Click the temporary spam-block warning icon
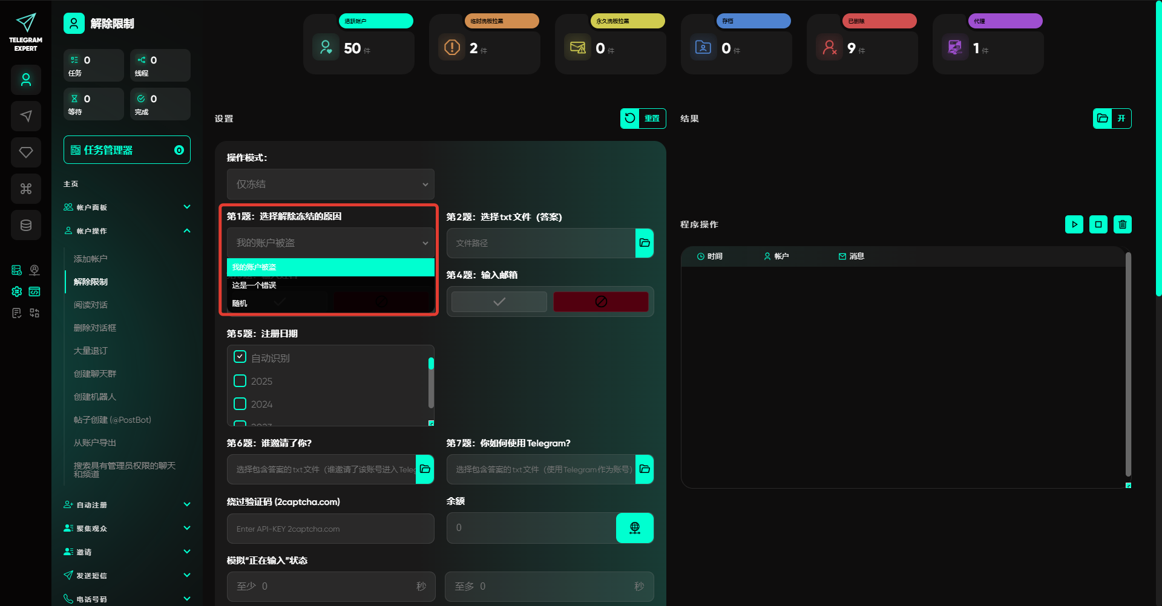 pos(452,47)
